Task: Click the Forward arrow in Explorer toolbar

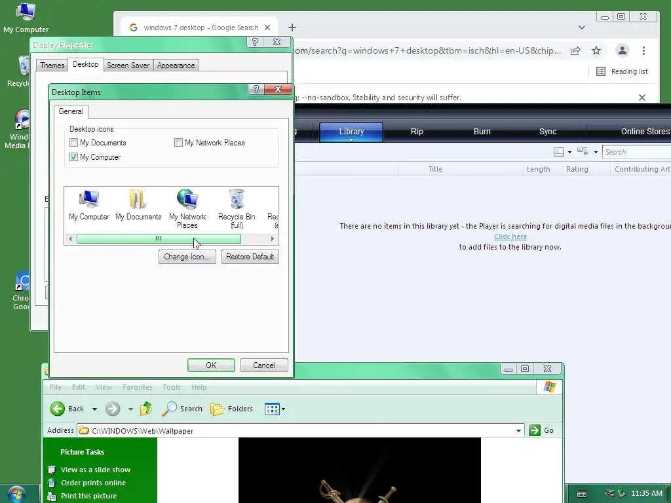Action: (x=113, y=409)
